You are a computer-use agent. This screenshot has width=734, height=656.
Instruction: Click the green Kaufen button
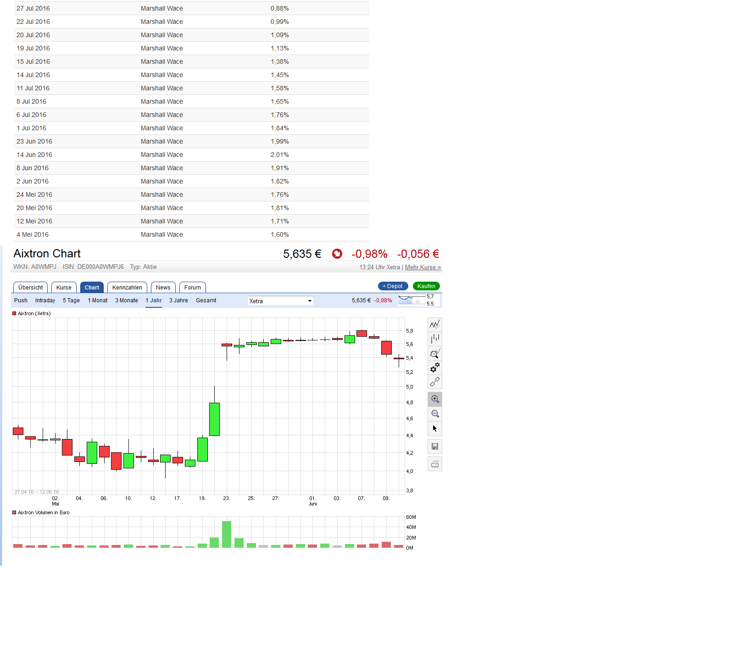pos(426,286)
